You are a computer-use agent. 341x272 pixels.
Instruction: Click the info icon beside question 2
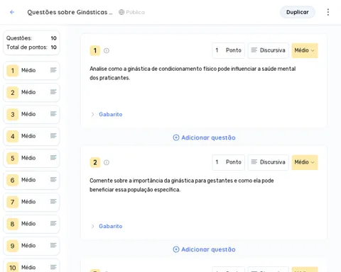pos(107,162)
